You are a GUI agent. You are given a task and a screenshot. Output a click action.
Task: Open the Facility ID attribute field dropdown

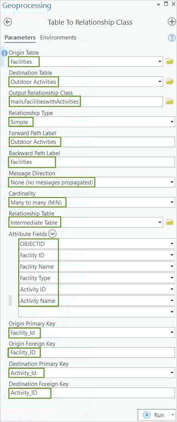coord(172,255)
